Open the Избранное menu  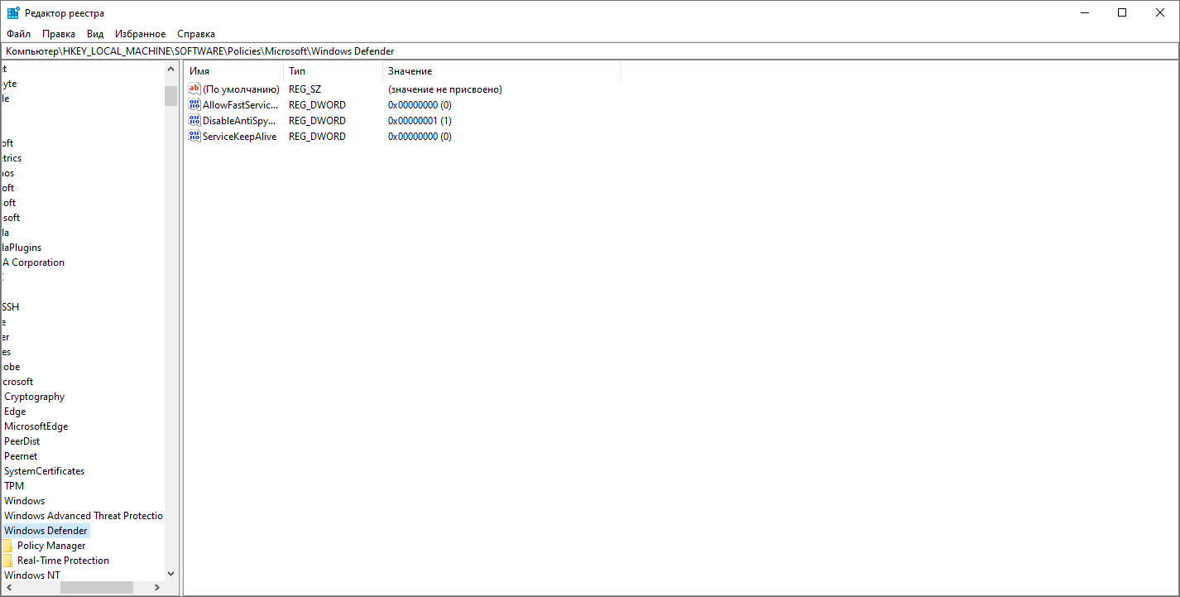(141, 34)
